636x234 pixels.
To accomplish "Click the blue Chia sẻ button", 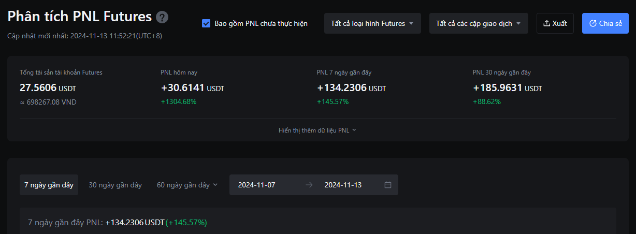I will pos(605,23).
